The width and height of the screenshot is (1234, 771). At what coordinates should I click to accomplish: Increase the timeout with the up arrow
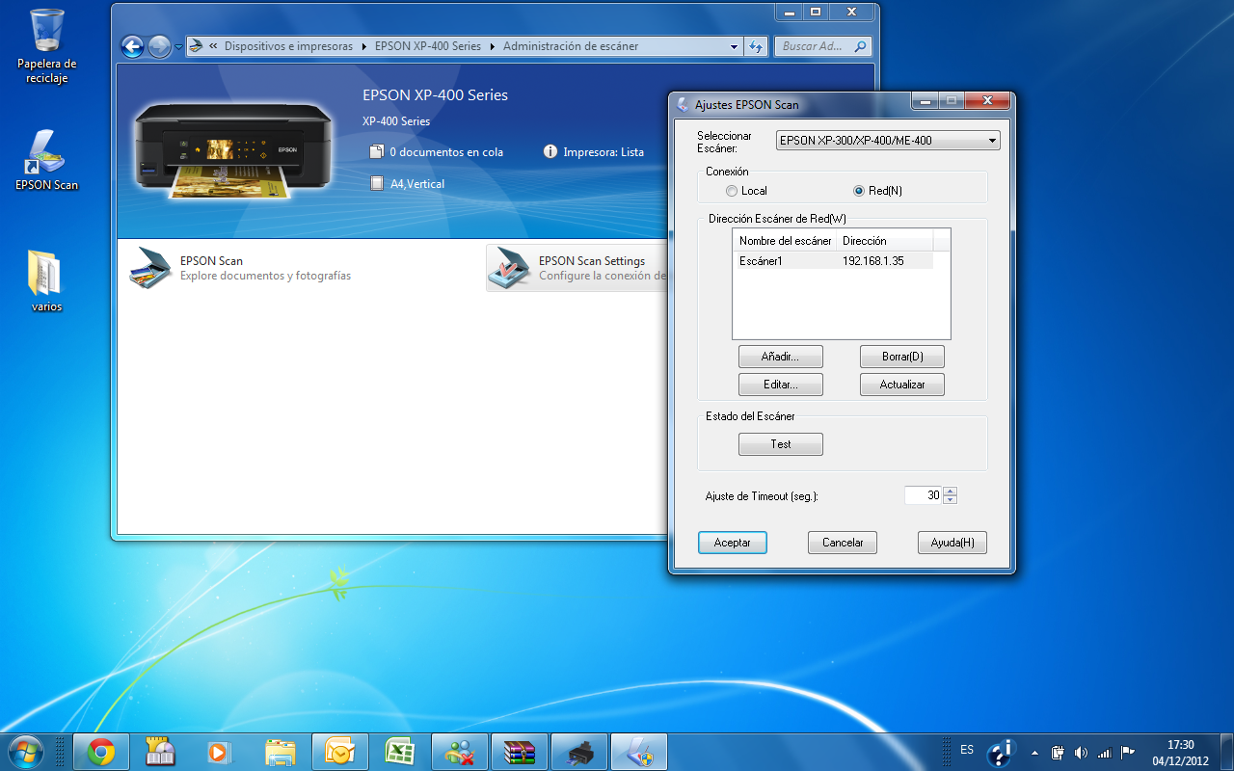click(951, 491)
